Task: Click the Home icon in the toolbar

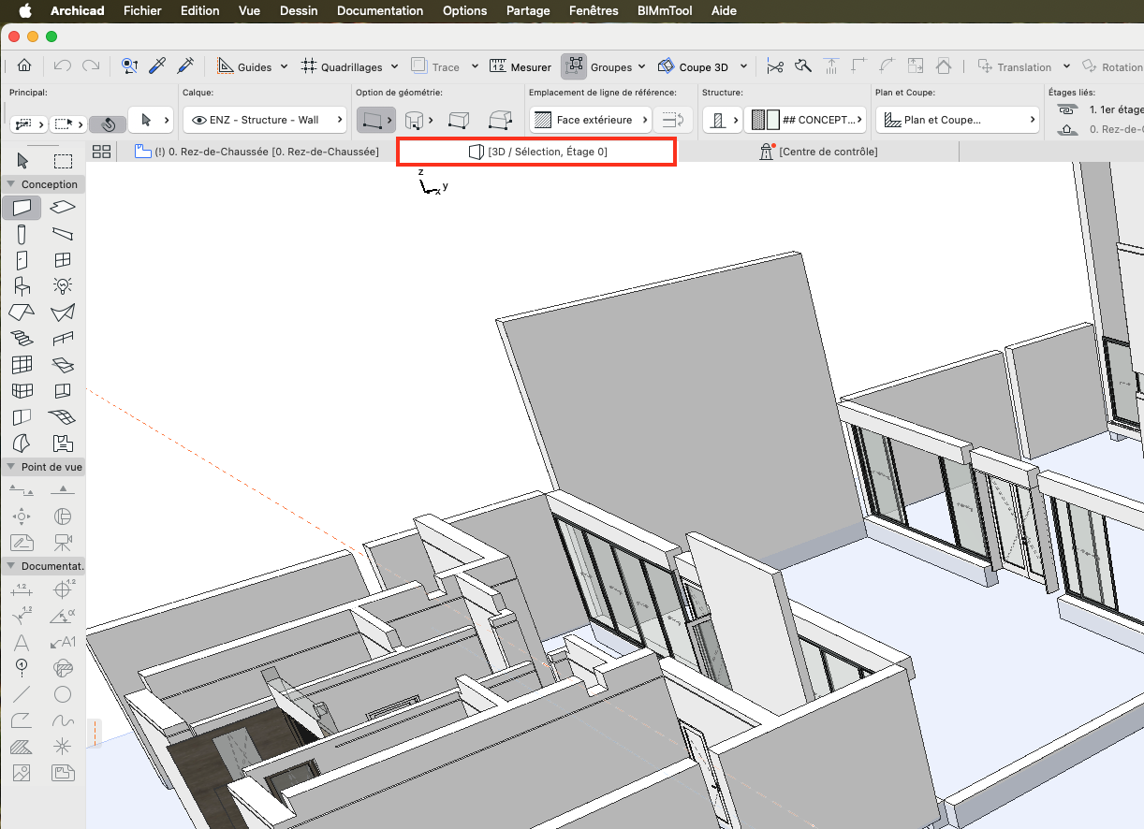Action: [24, 66]
